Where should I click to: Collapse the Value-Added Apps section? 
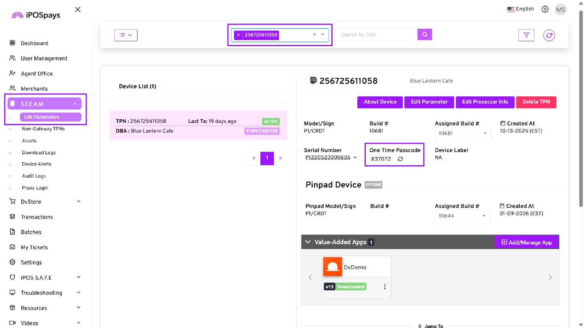click(x=308, y=242)
